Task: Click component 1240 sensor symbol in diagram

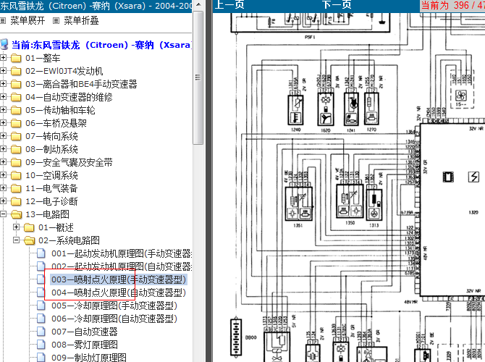Action: 295,110
